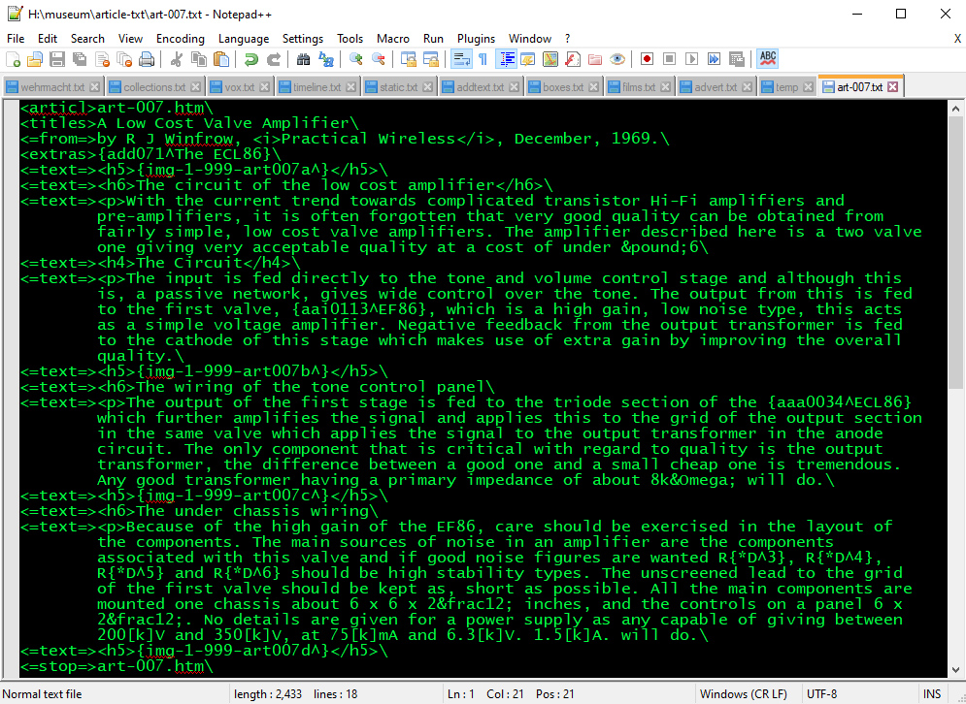966x704 pixels.
Task: Open the function list icon
Action: 573,59
